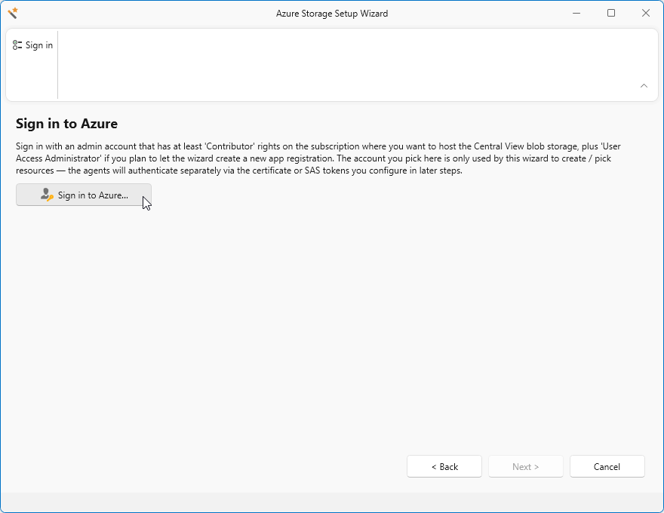
Task: Click the disabled Next button
Action: 525,466
